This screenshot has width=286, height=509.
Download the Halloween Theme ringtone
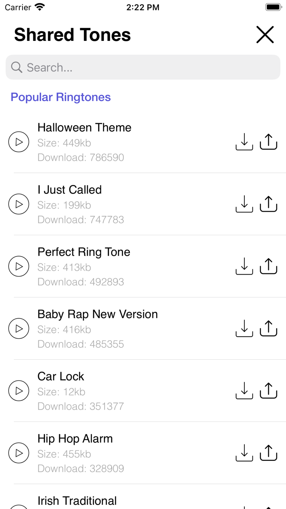click(244, 142)
